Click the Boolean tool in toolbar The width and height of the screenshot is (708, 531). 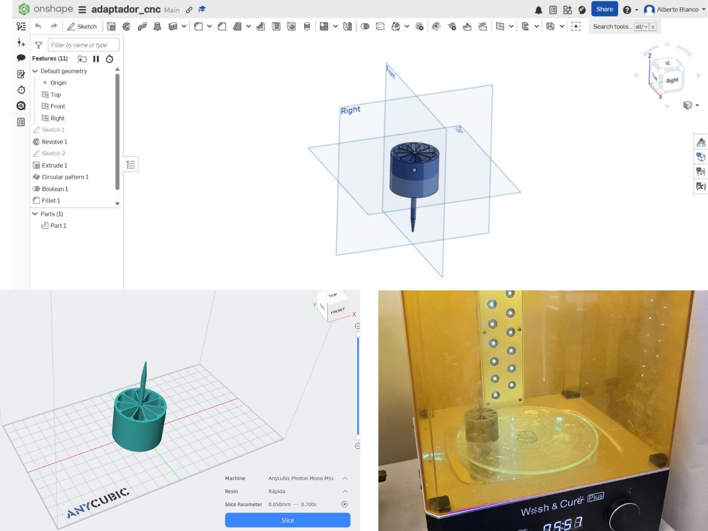[365, 27]
